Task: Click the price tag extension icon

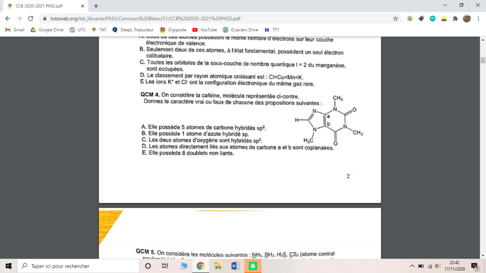Action: [x=421, y=18]
